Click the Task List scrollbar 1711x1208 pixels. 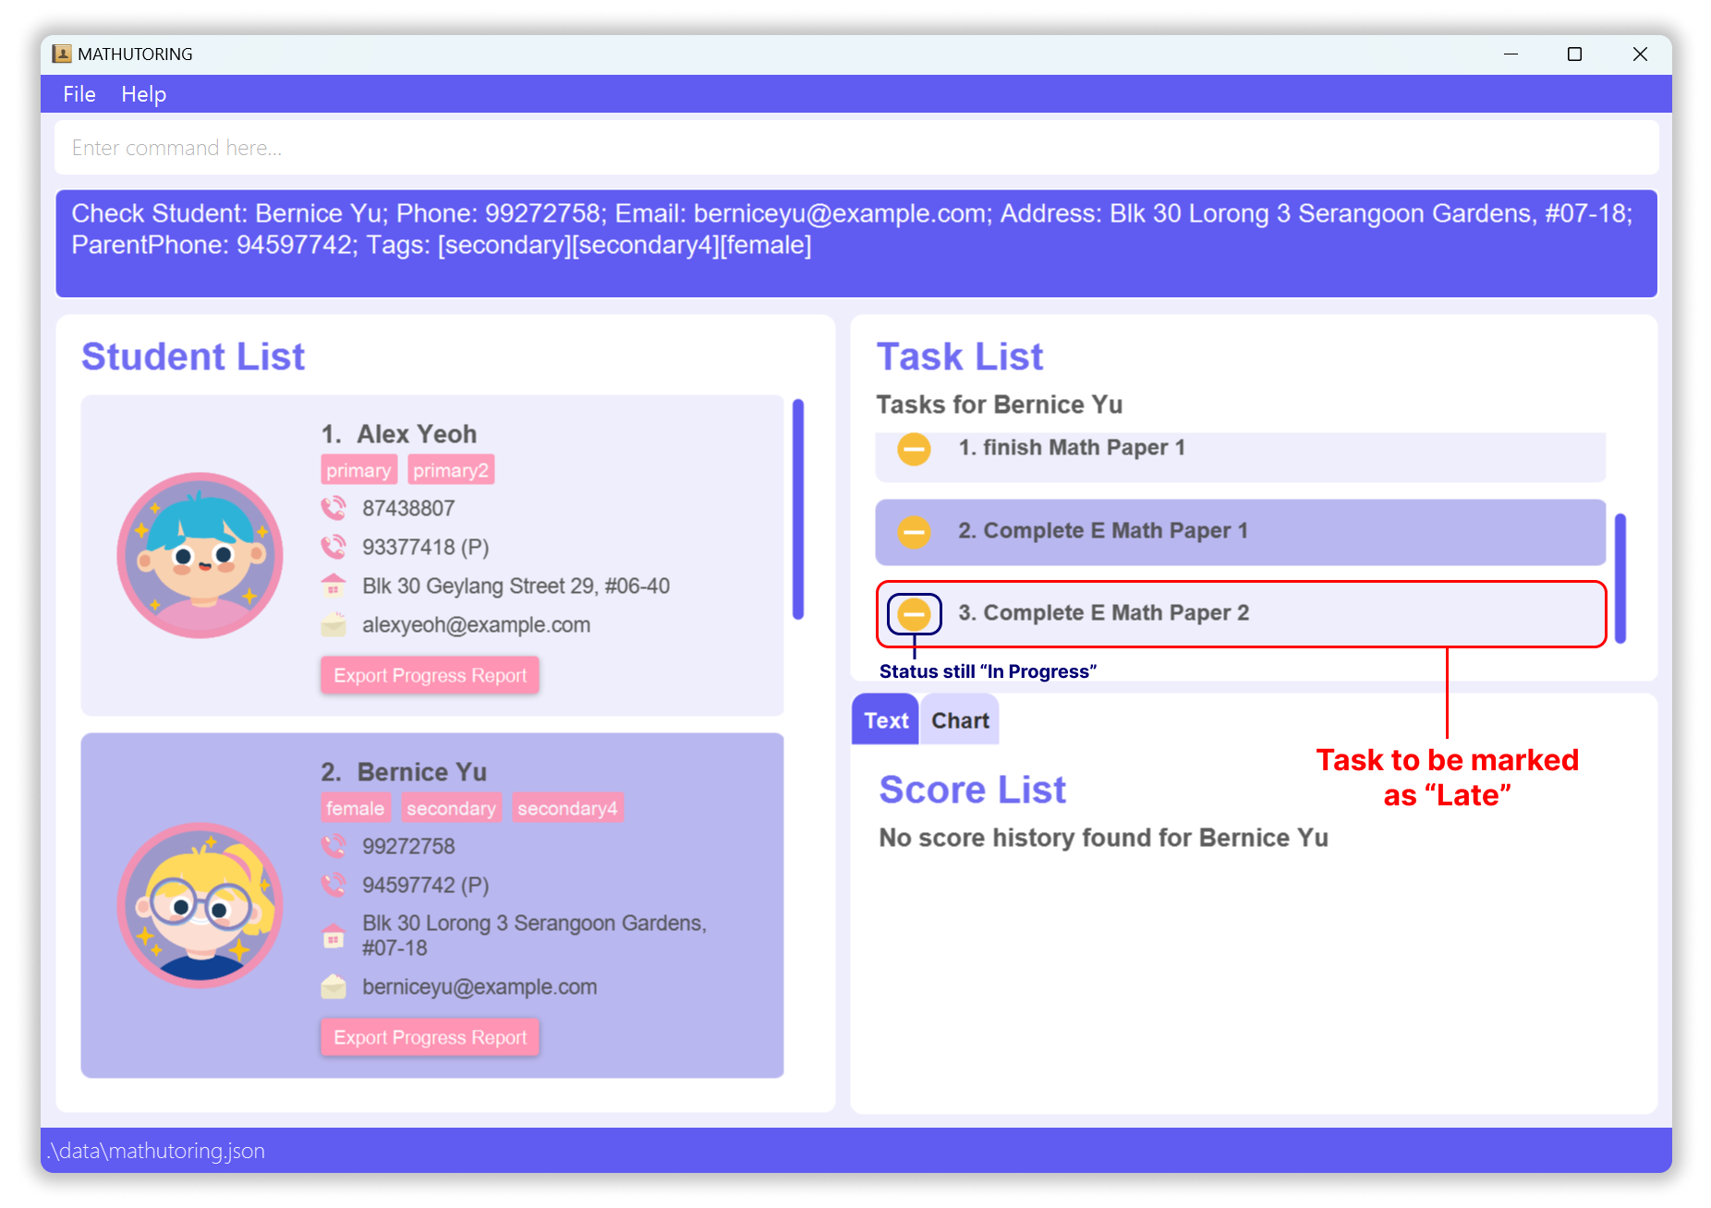coord(1620,578)
